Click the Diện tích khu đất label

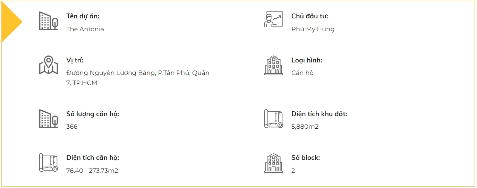(319, 114)
